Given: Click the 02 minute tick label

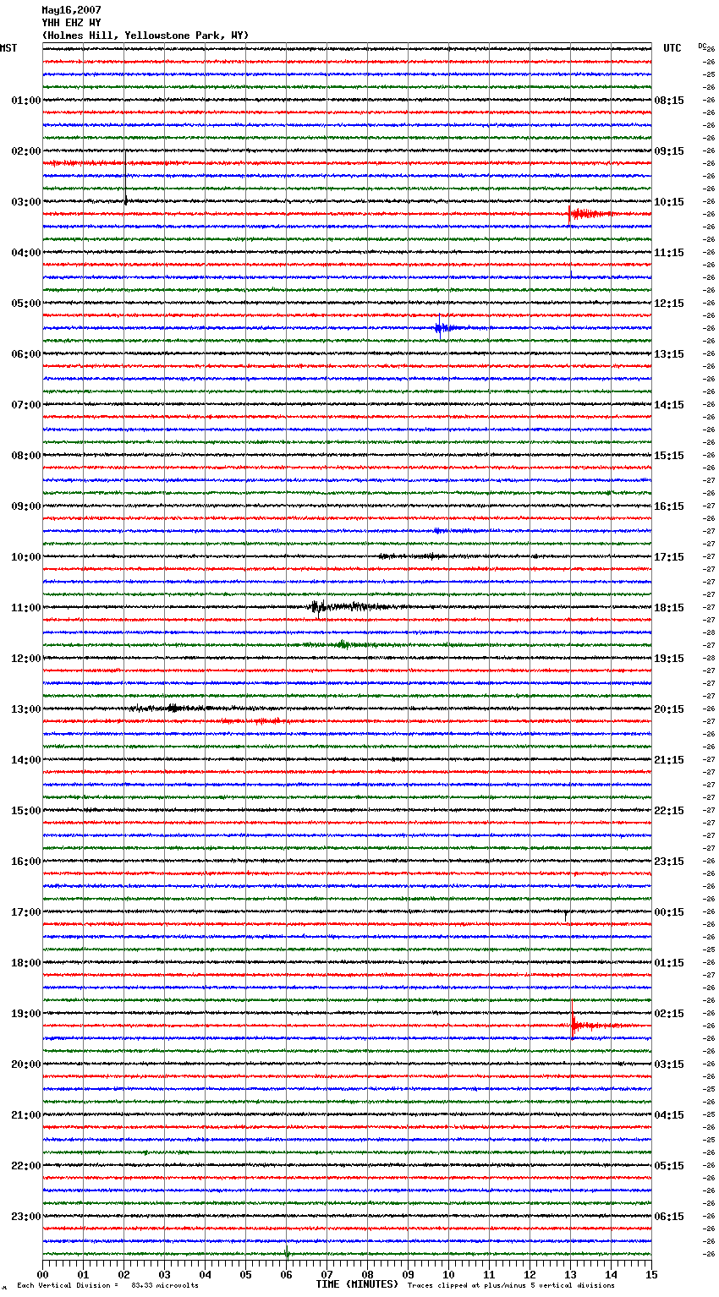Looking at the screenshot, I should pyautogui.click(x=123, y=1274).
